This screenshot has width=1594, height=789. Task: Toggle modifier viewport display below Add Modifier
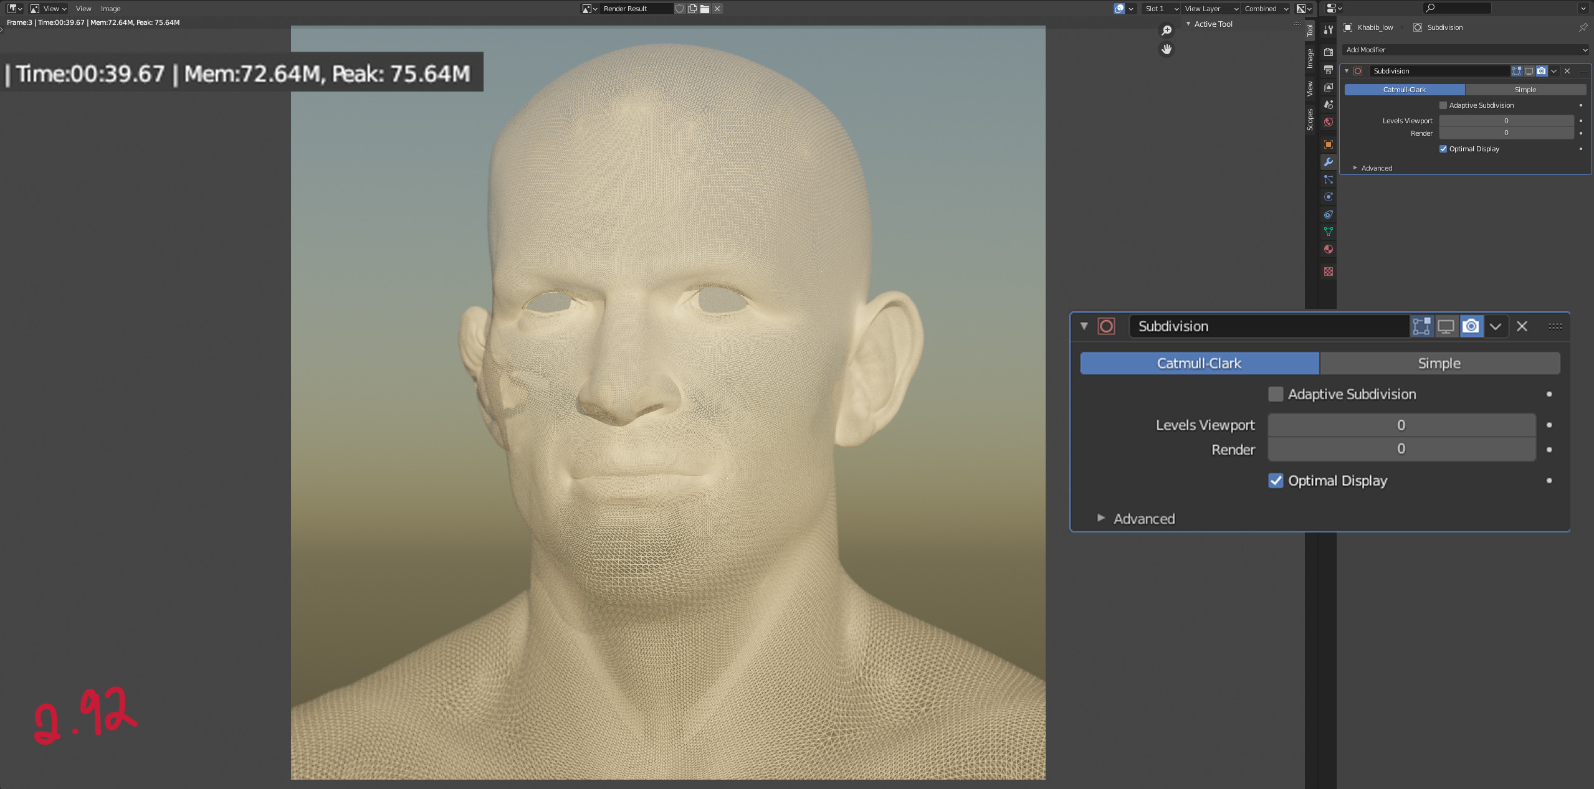pyautogui.click(x=1529, y=71)
